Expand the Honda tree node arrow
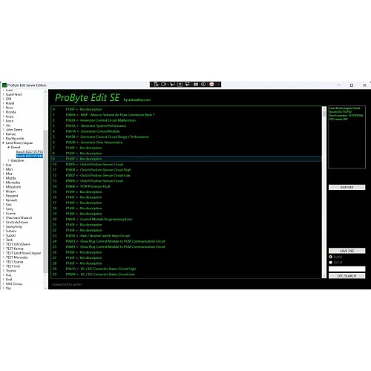The height and width of the screenshot is (371, 371). tap(3, 112)
